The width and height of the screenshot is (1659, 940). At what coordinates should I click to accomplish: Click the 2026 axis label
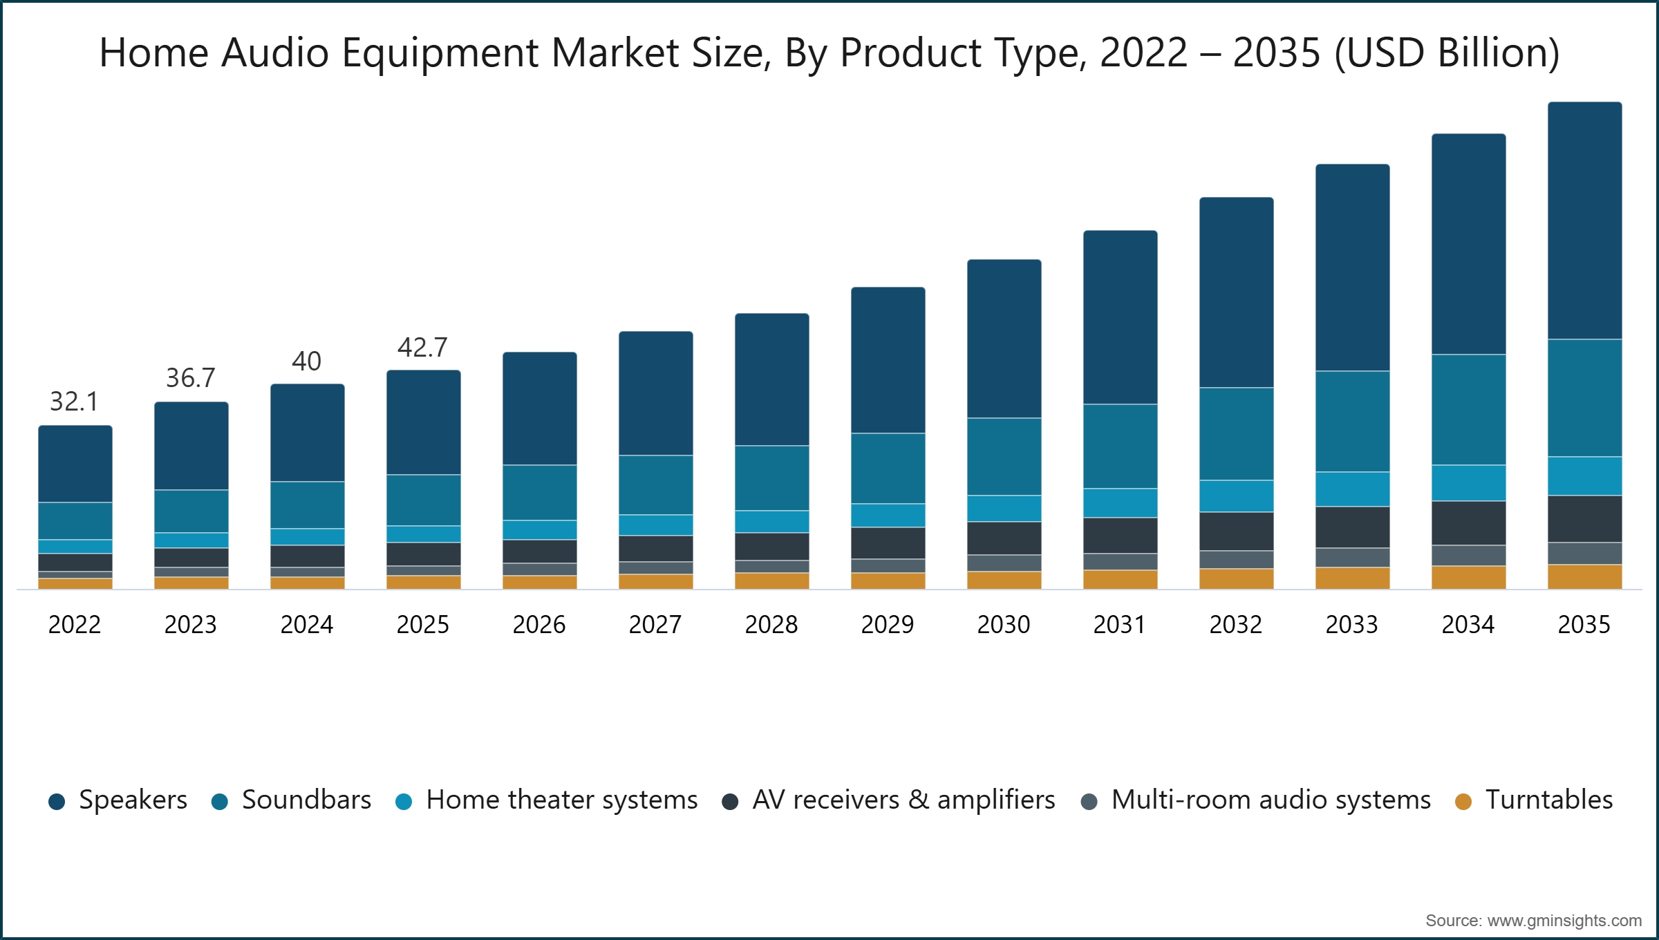point(539,625)
